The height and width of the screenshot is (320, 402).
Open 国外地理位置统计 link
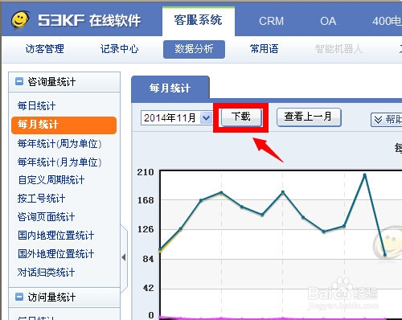click(x=56, y=253)
